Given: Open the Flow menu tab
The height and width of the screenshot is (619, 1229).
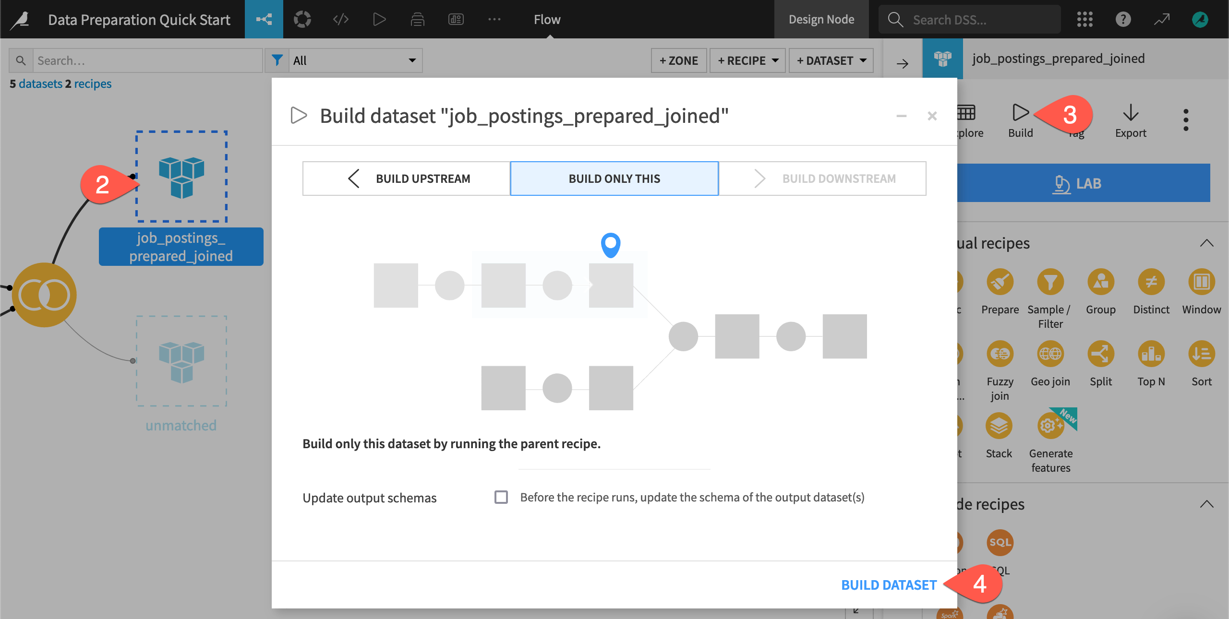Looking at the screenshot, I should pyautogui.click(x=546, y=19).
